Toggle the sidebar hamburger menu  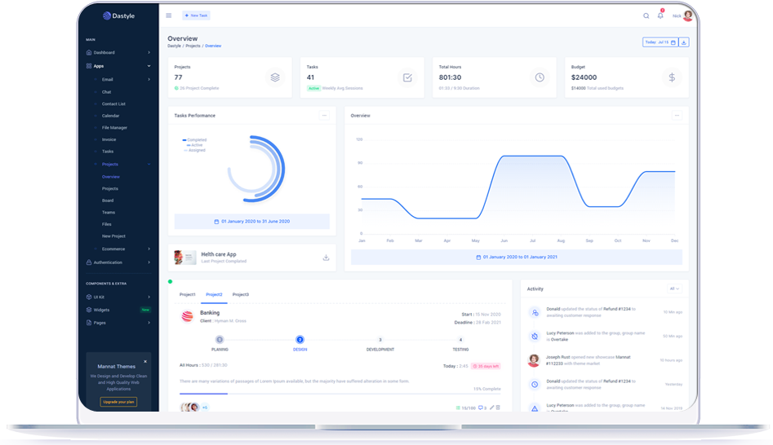point(169,15)
